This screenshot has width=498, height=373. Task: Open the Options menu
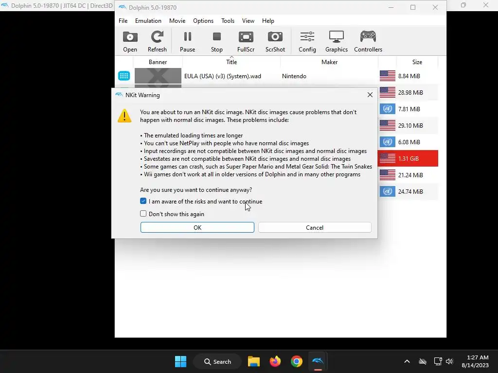click(203, 20)
